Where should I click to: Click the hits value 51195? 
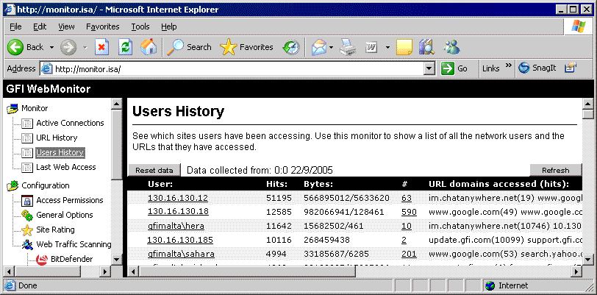(x=279, y=198)
